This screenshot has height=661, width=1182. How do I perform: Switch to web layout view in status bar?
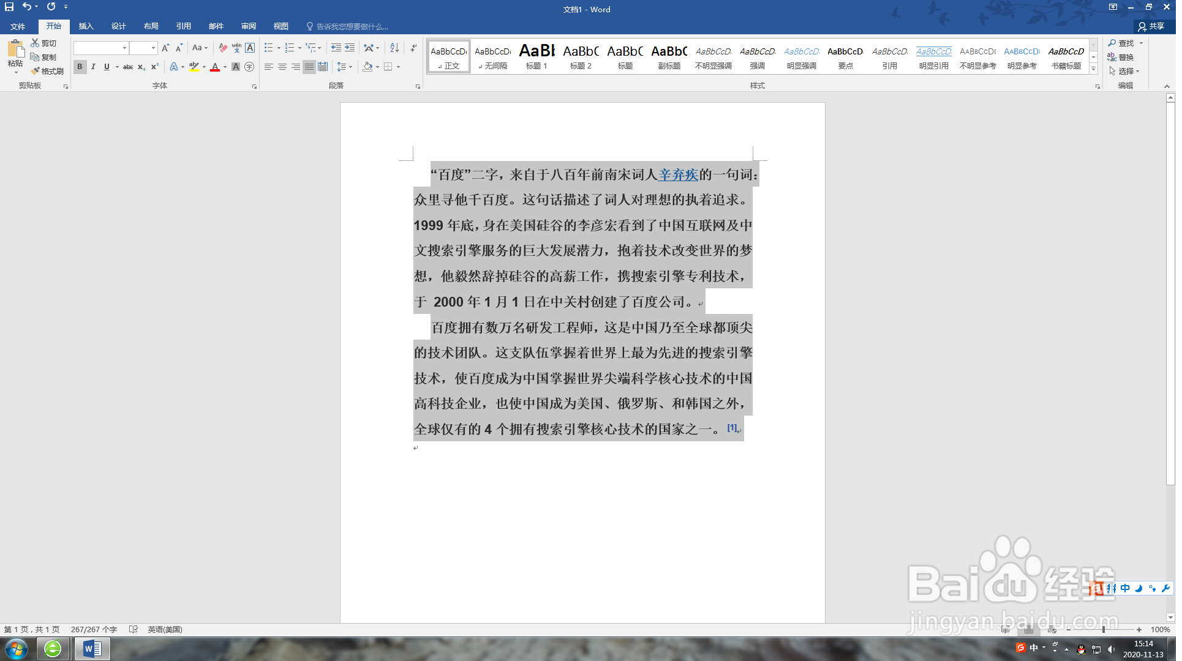(x=1052, y=629)
